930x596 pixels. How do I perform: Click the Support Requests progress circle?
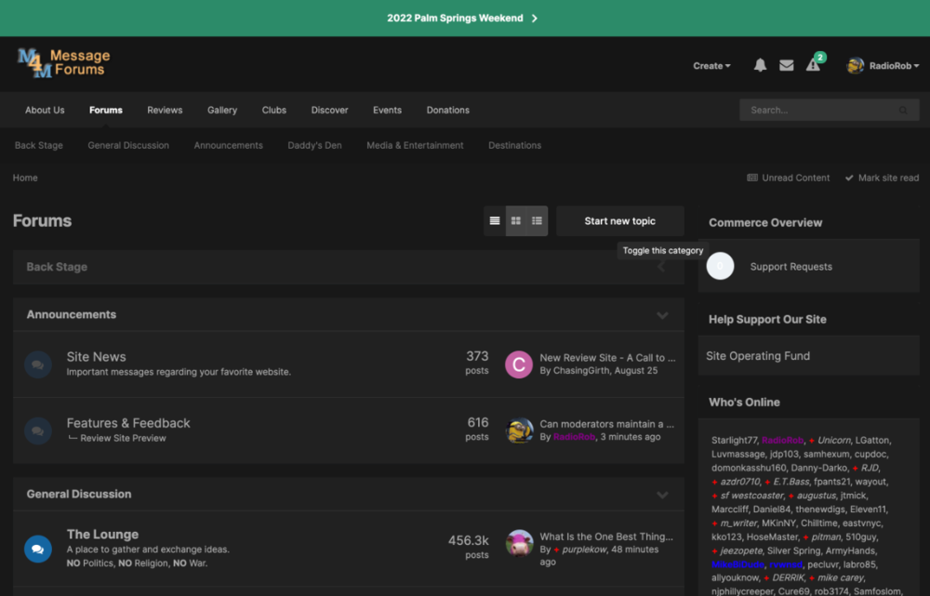pyautogui.click(x=720, y=267)
